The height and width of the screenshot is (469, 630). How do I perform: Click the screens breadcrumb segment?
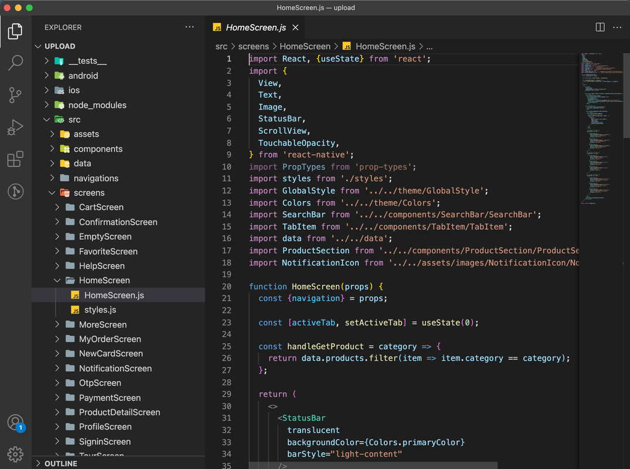(253, 46)
